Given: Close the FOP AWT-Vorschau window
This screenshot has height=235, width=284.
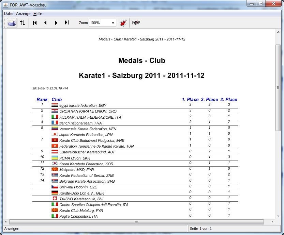Looking at the screenshot, I should tap(273, 4).
